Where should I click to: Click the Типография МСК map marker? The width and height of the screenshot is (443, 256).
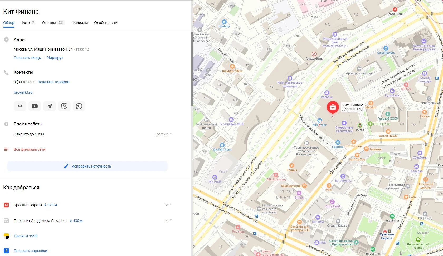[231, 120]
